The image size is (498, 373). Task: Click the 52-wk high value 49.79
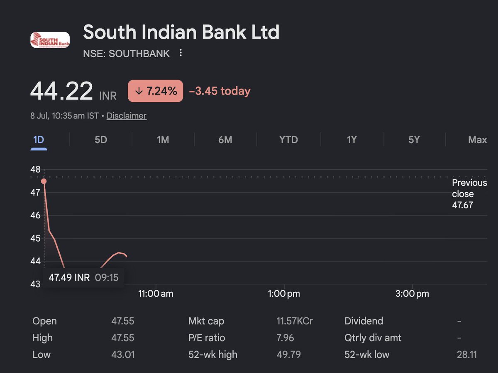point(288,354)
